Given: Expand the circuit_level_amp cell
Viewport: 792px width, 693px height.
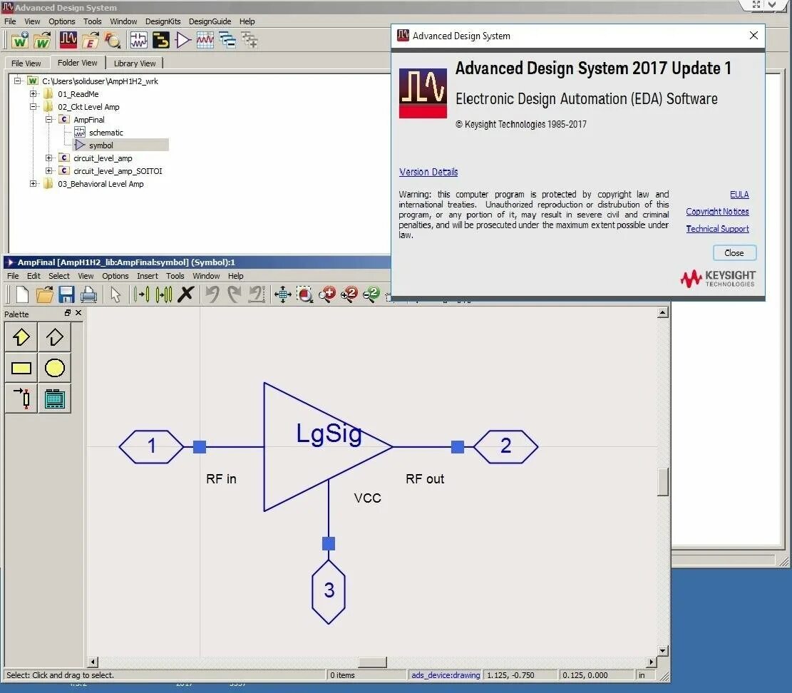Looking at the screenshot, I should [x=49, y=158].
